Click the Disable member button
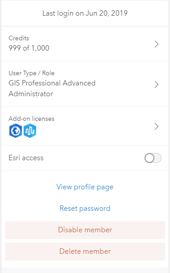Viewport: 170px width, 273px height. click(85, 230)
